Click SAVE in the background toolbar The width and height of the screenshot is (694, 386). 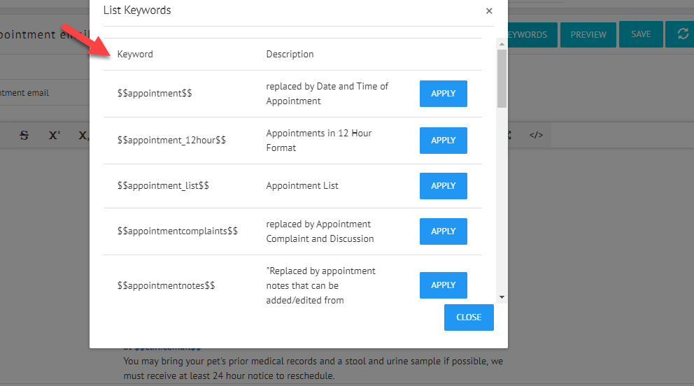tap(641, 34)
